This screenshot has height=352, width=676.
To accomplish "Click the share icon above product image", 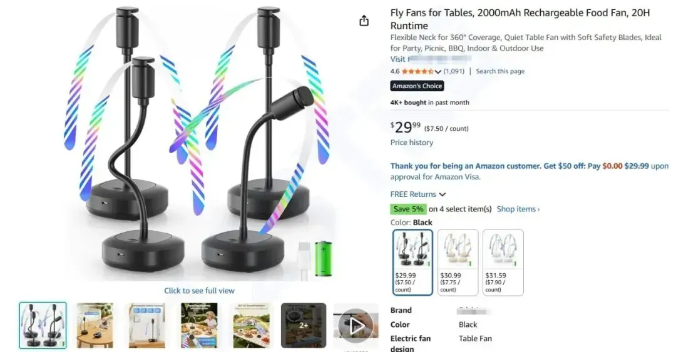I will point(364,21).
